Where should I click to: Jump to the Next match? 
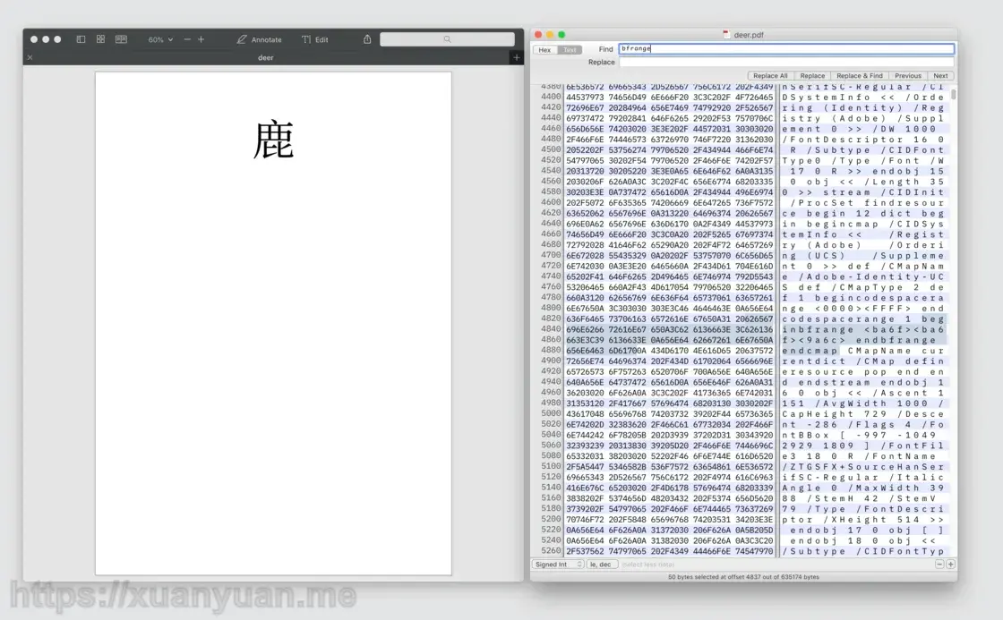point(940,75)
